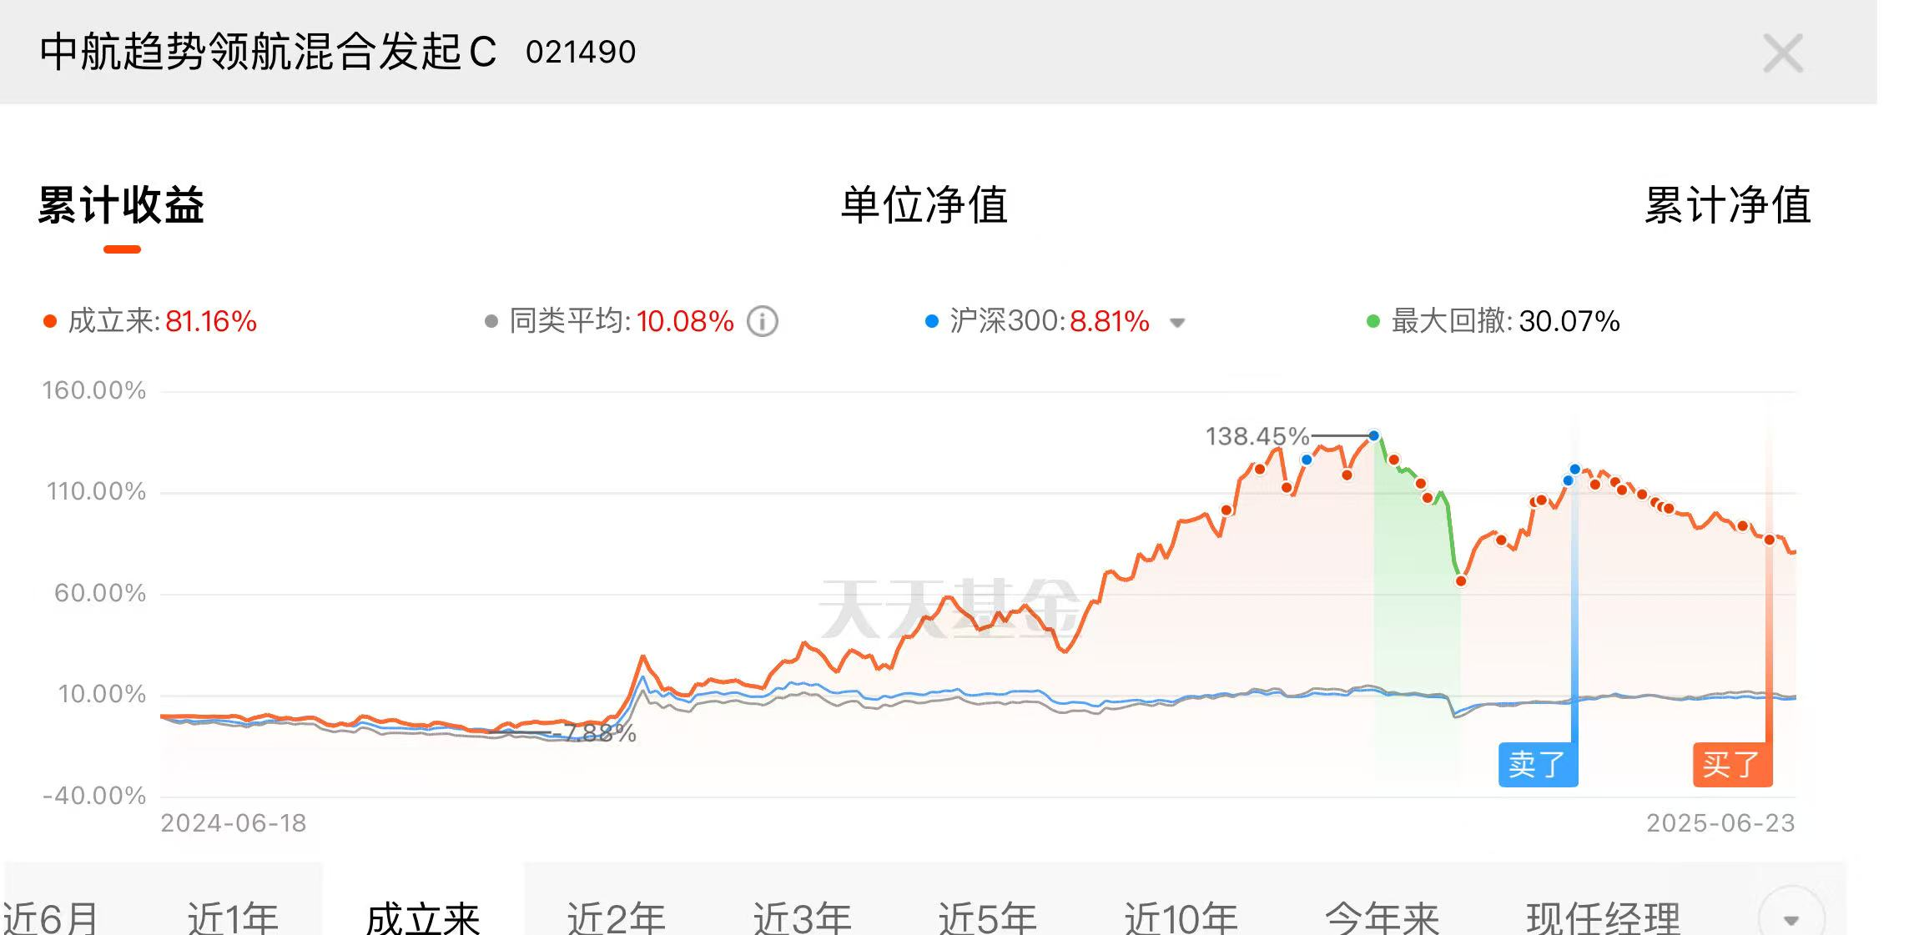Close the fund detail panel
The width and height of the screenshot is (1924, 935).
point(1783,53)
